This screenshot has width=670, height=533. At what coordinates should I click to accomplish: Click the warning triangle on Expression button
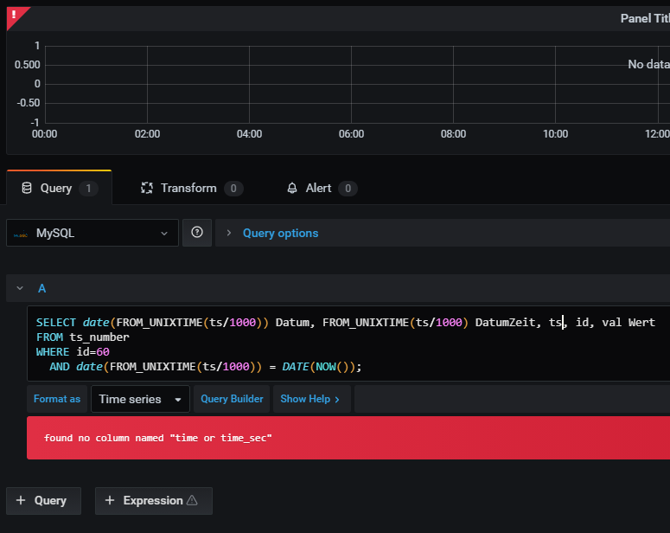[x=192, y=500]
